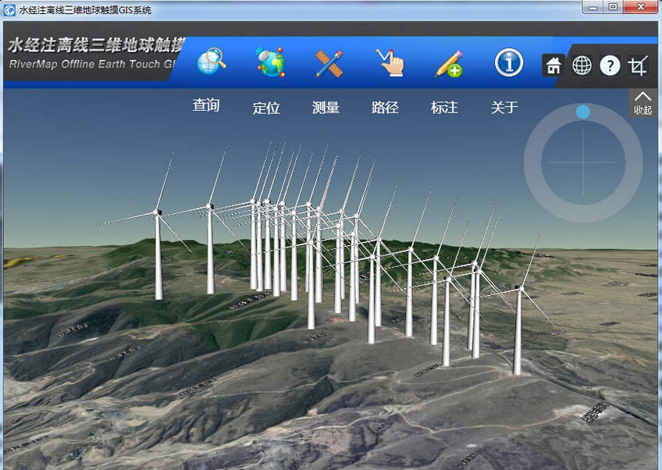
Task: Click the 关于 label
Action: click(504, 107)
